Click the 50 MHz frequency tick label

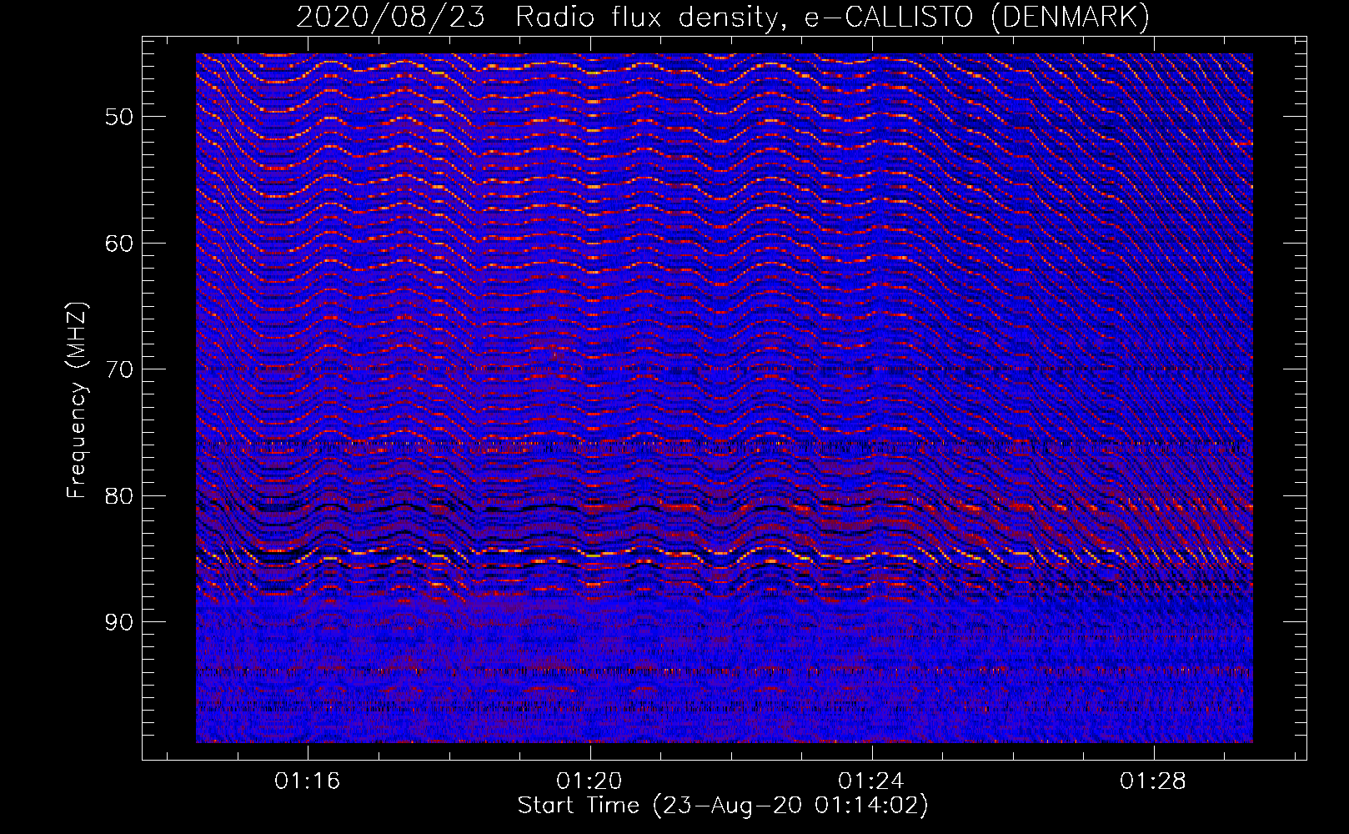pos(119,117)
